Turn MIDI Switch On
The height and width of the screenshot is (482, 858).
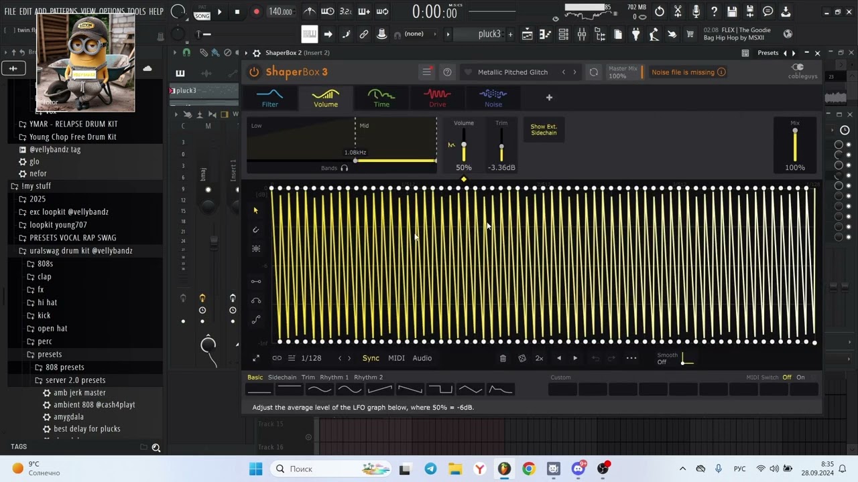tap(800, 378)
